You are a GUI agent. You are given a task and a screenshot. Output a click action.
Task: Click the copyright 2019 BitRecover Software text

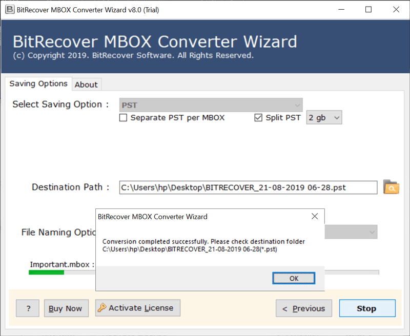click(133, 55)
